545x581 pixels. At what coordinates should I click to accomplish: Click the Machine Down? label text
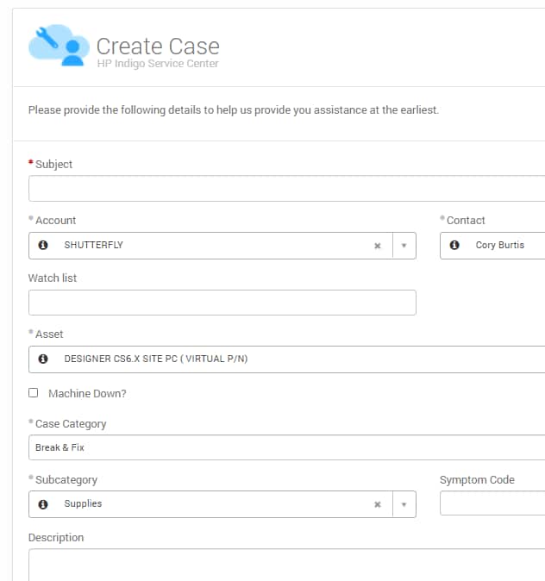tap(87, 393)
